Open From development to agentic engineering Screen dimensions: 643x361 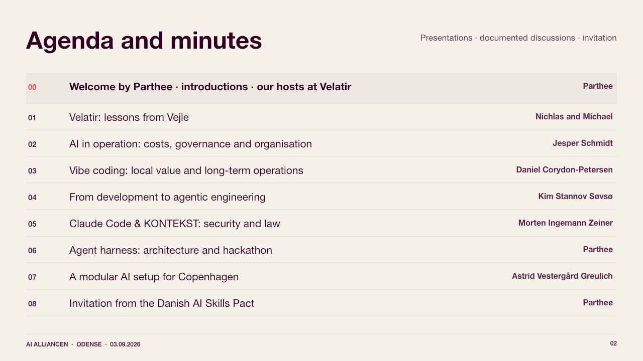click(321, 197)
